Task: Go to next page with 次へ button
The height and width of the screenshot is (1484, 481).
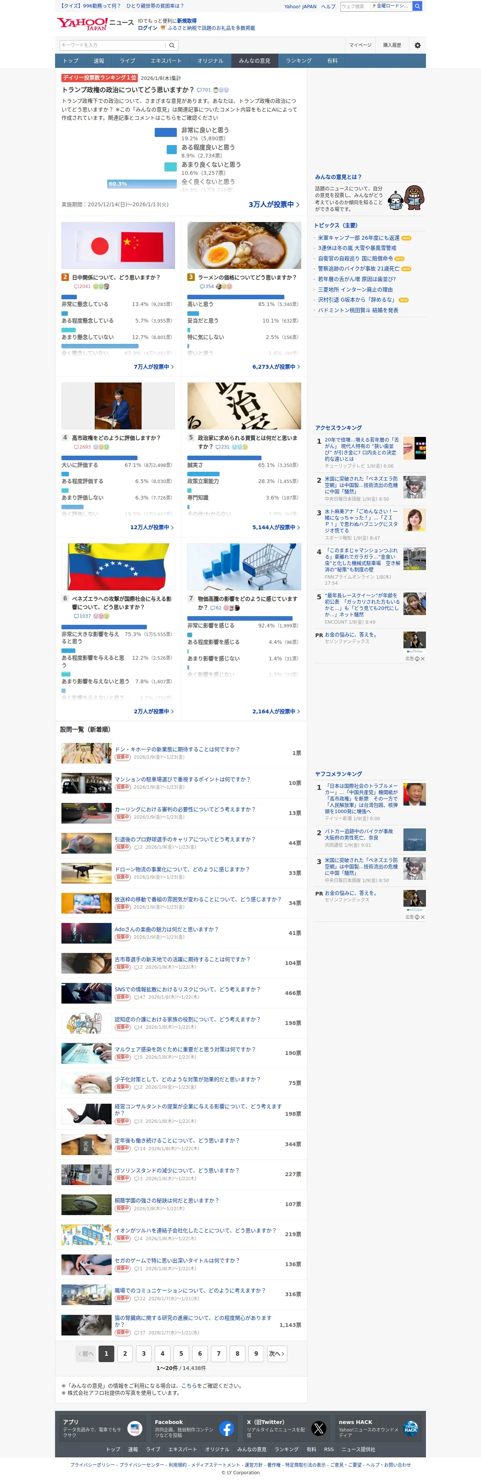Action: (x=277, y=1354)
